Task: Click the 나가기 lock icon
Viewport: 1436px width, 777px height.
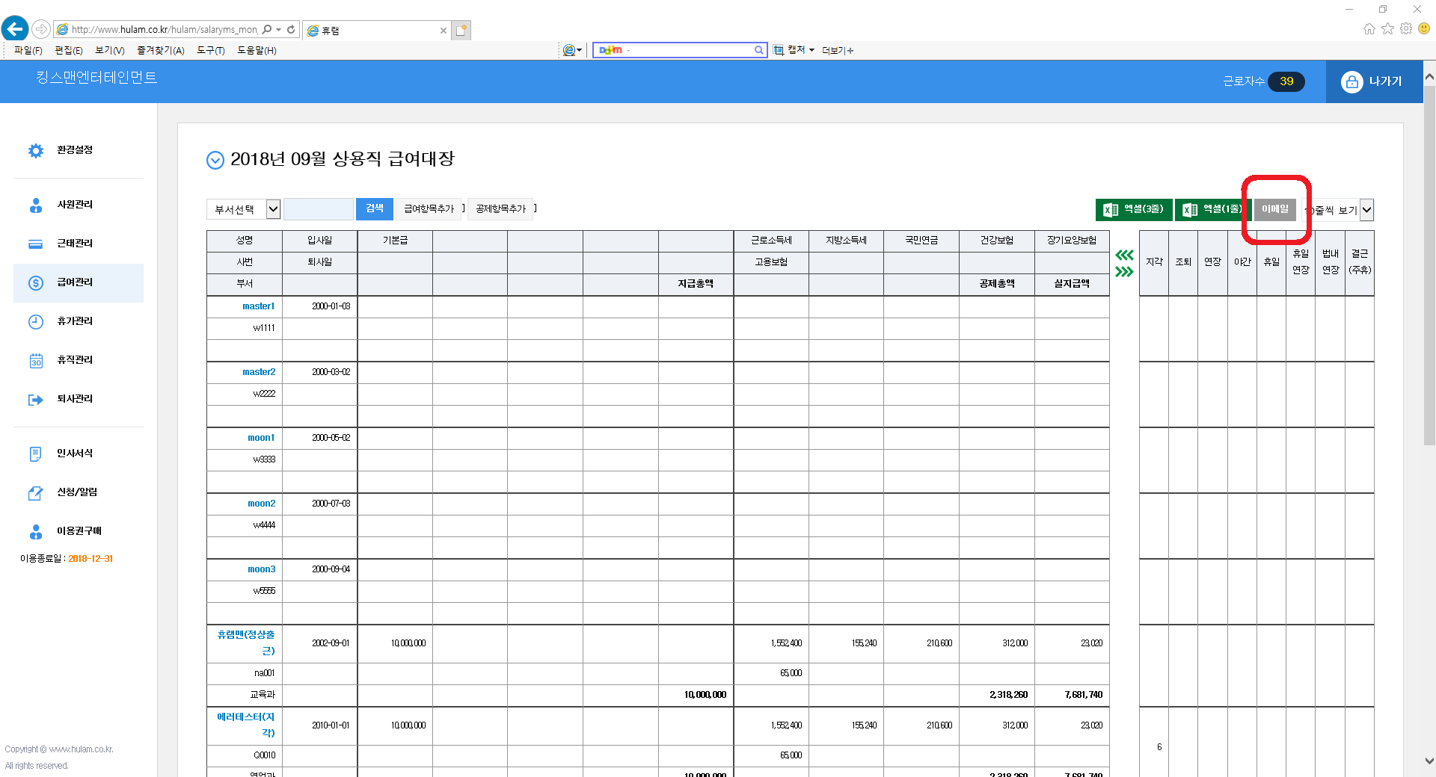Action: pyautogui.click(x=1351, y=81)
